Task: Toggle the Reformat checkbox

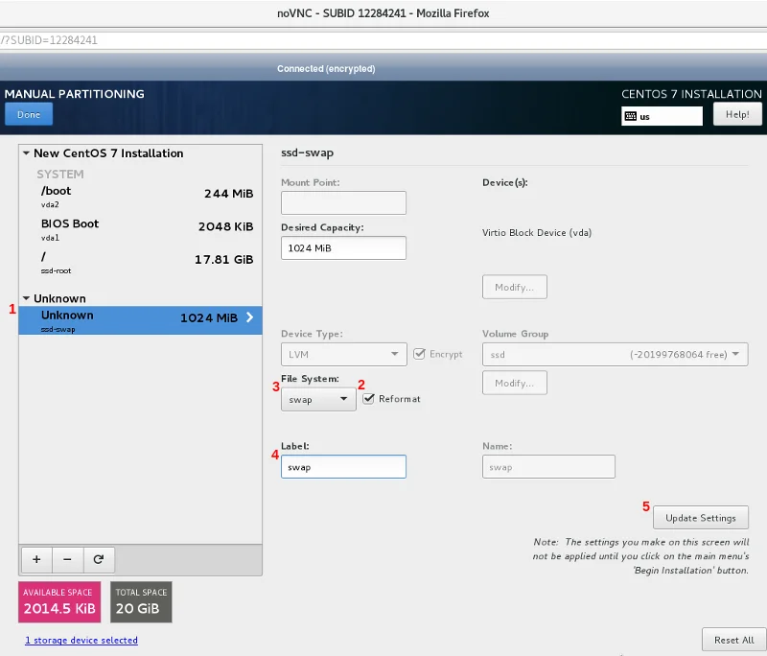Action: 369,398
